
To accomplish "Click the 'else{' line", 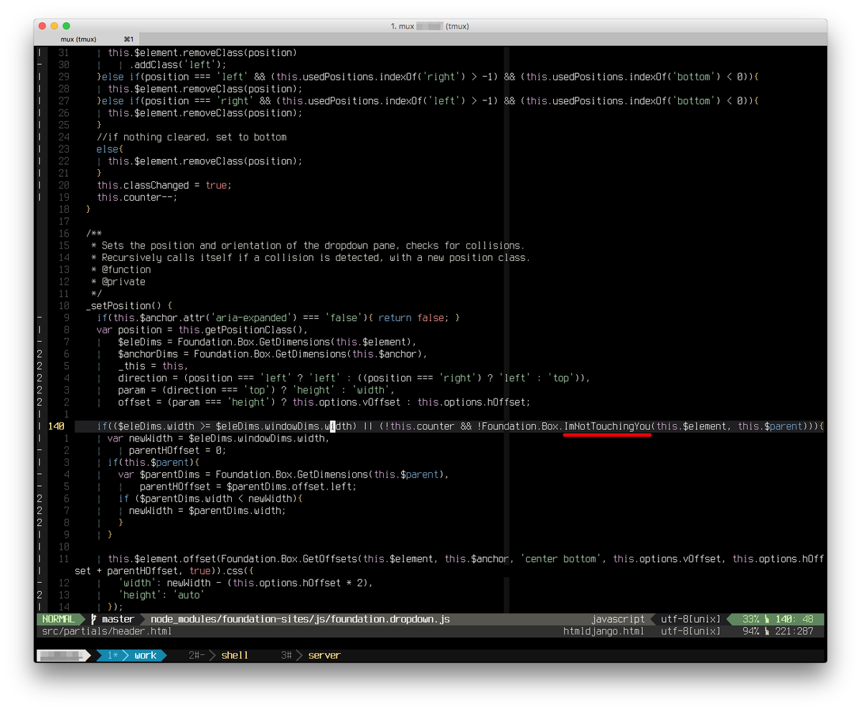I will click(x=110, y=149).
